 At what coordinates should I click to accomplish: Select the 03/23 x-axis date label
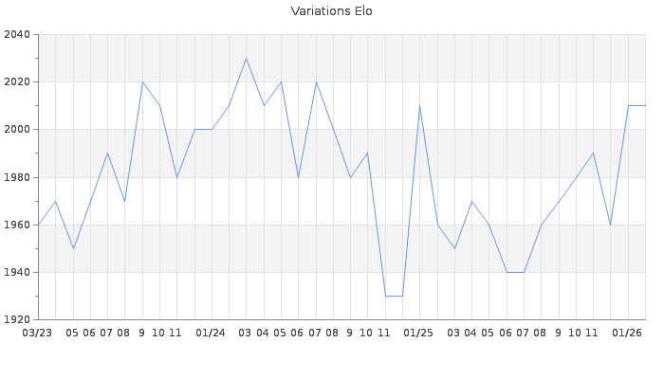click(37, 333)
